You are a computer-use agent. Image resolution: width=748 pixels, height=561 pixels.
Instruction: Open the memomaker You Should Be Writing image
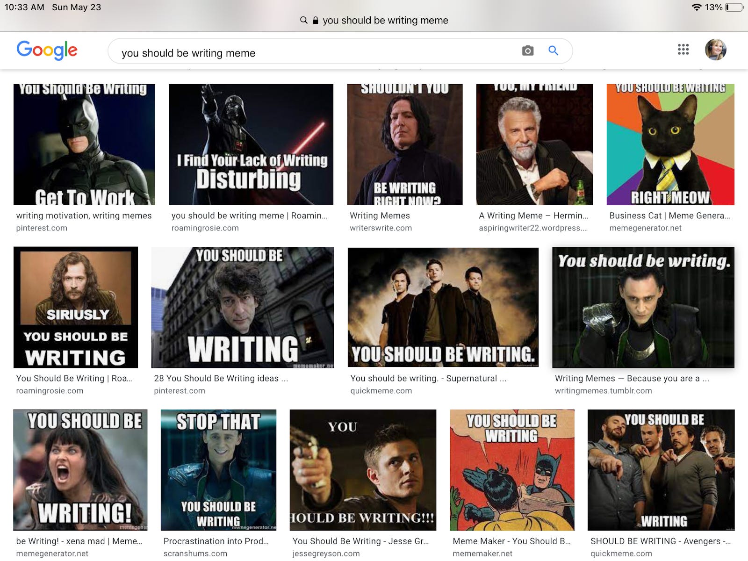[243, 307]
